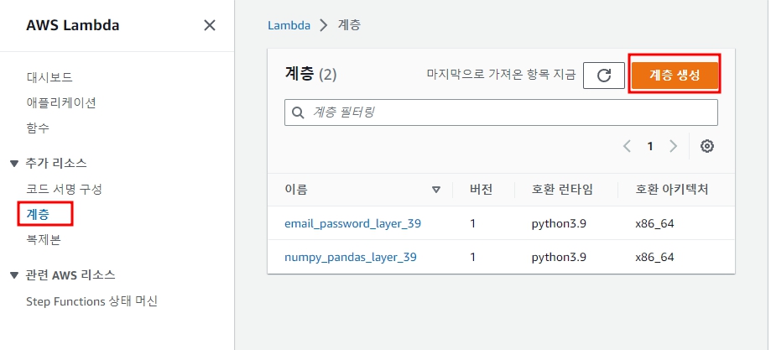Close the AWS Lambda sidebar panel

click(x=210, y=25)
